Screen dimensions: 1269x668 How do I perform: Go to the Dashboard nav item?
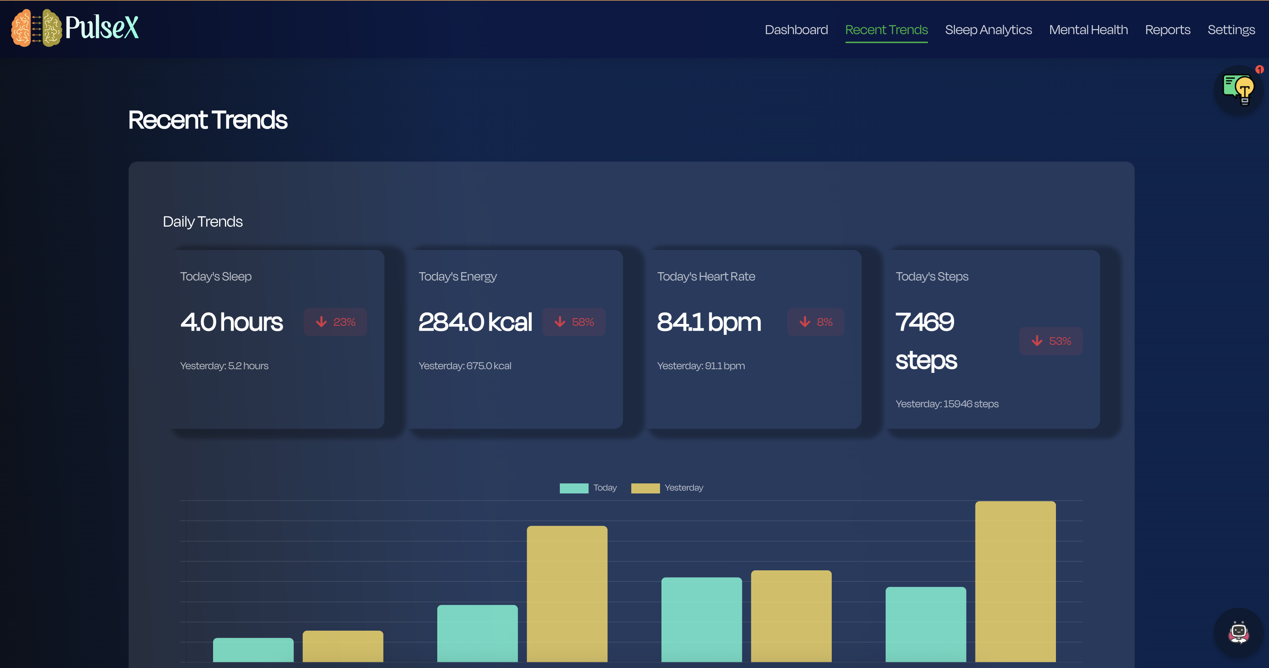pyautogui.click(x=796, y=30)
